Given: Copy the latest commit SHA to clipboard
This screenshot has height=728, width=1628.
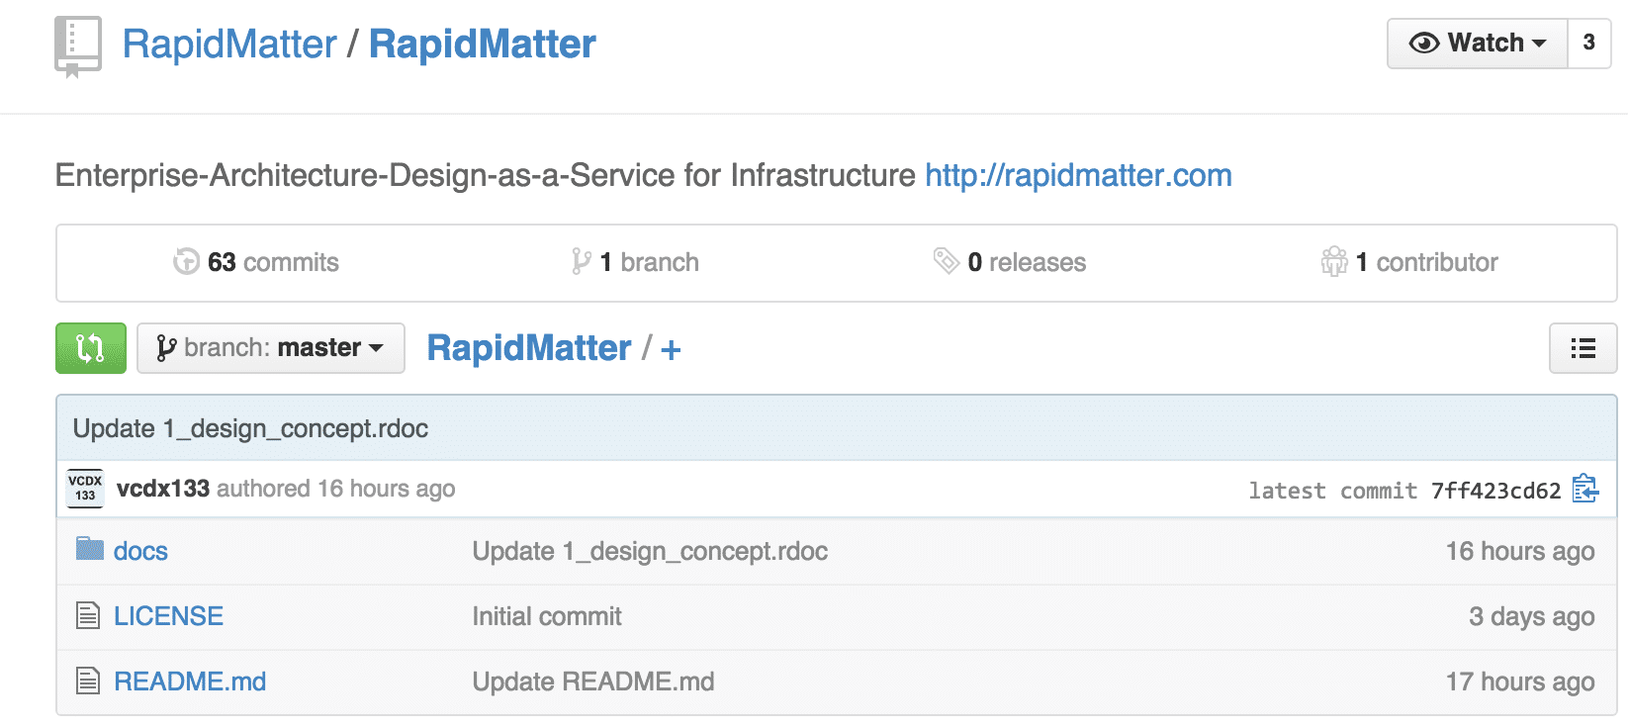Looking at the screenshot, I should [x=1584, y=489].
